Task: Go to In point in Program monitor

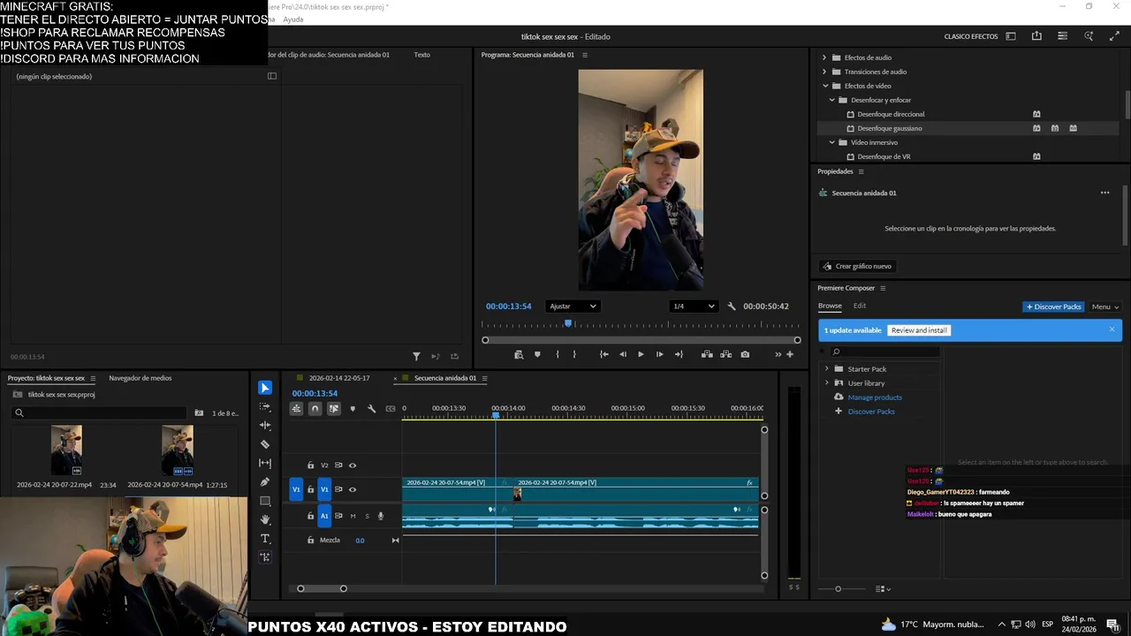Action: coord(603,354)
